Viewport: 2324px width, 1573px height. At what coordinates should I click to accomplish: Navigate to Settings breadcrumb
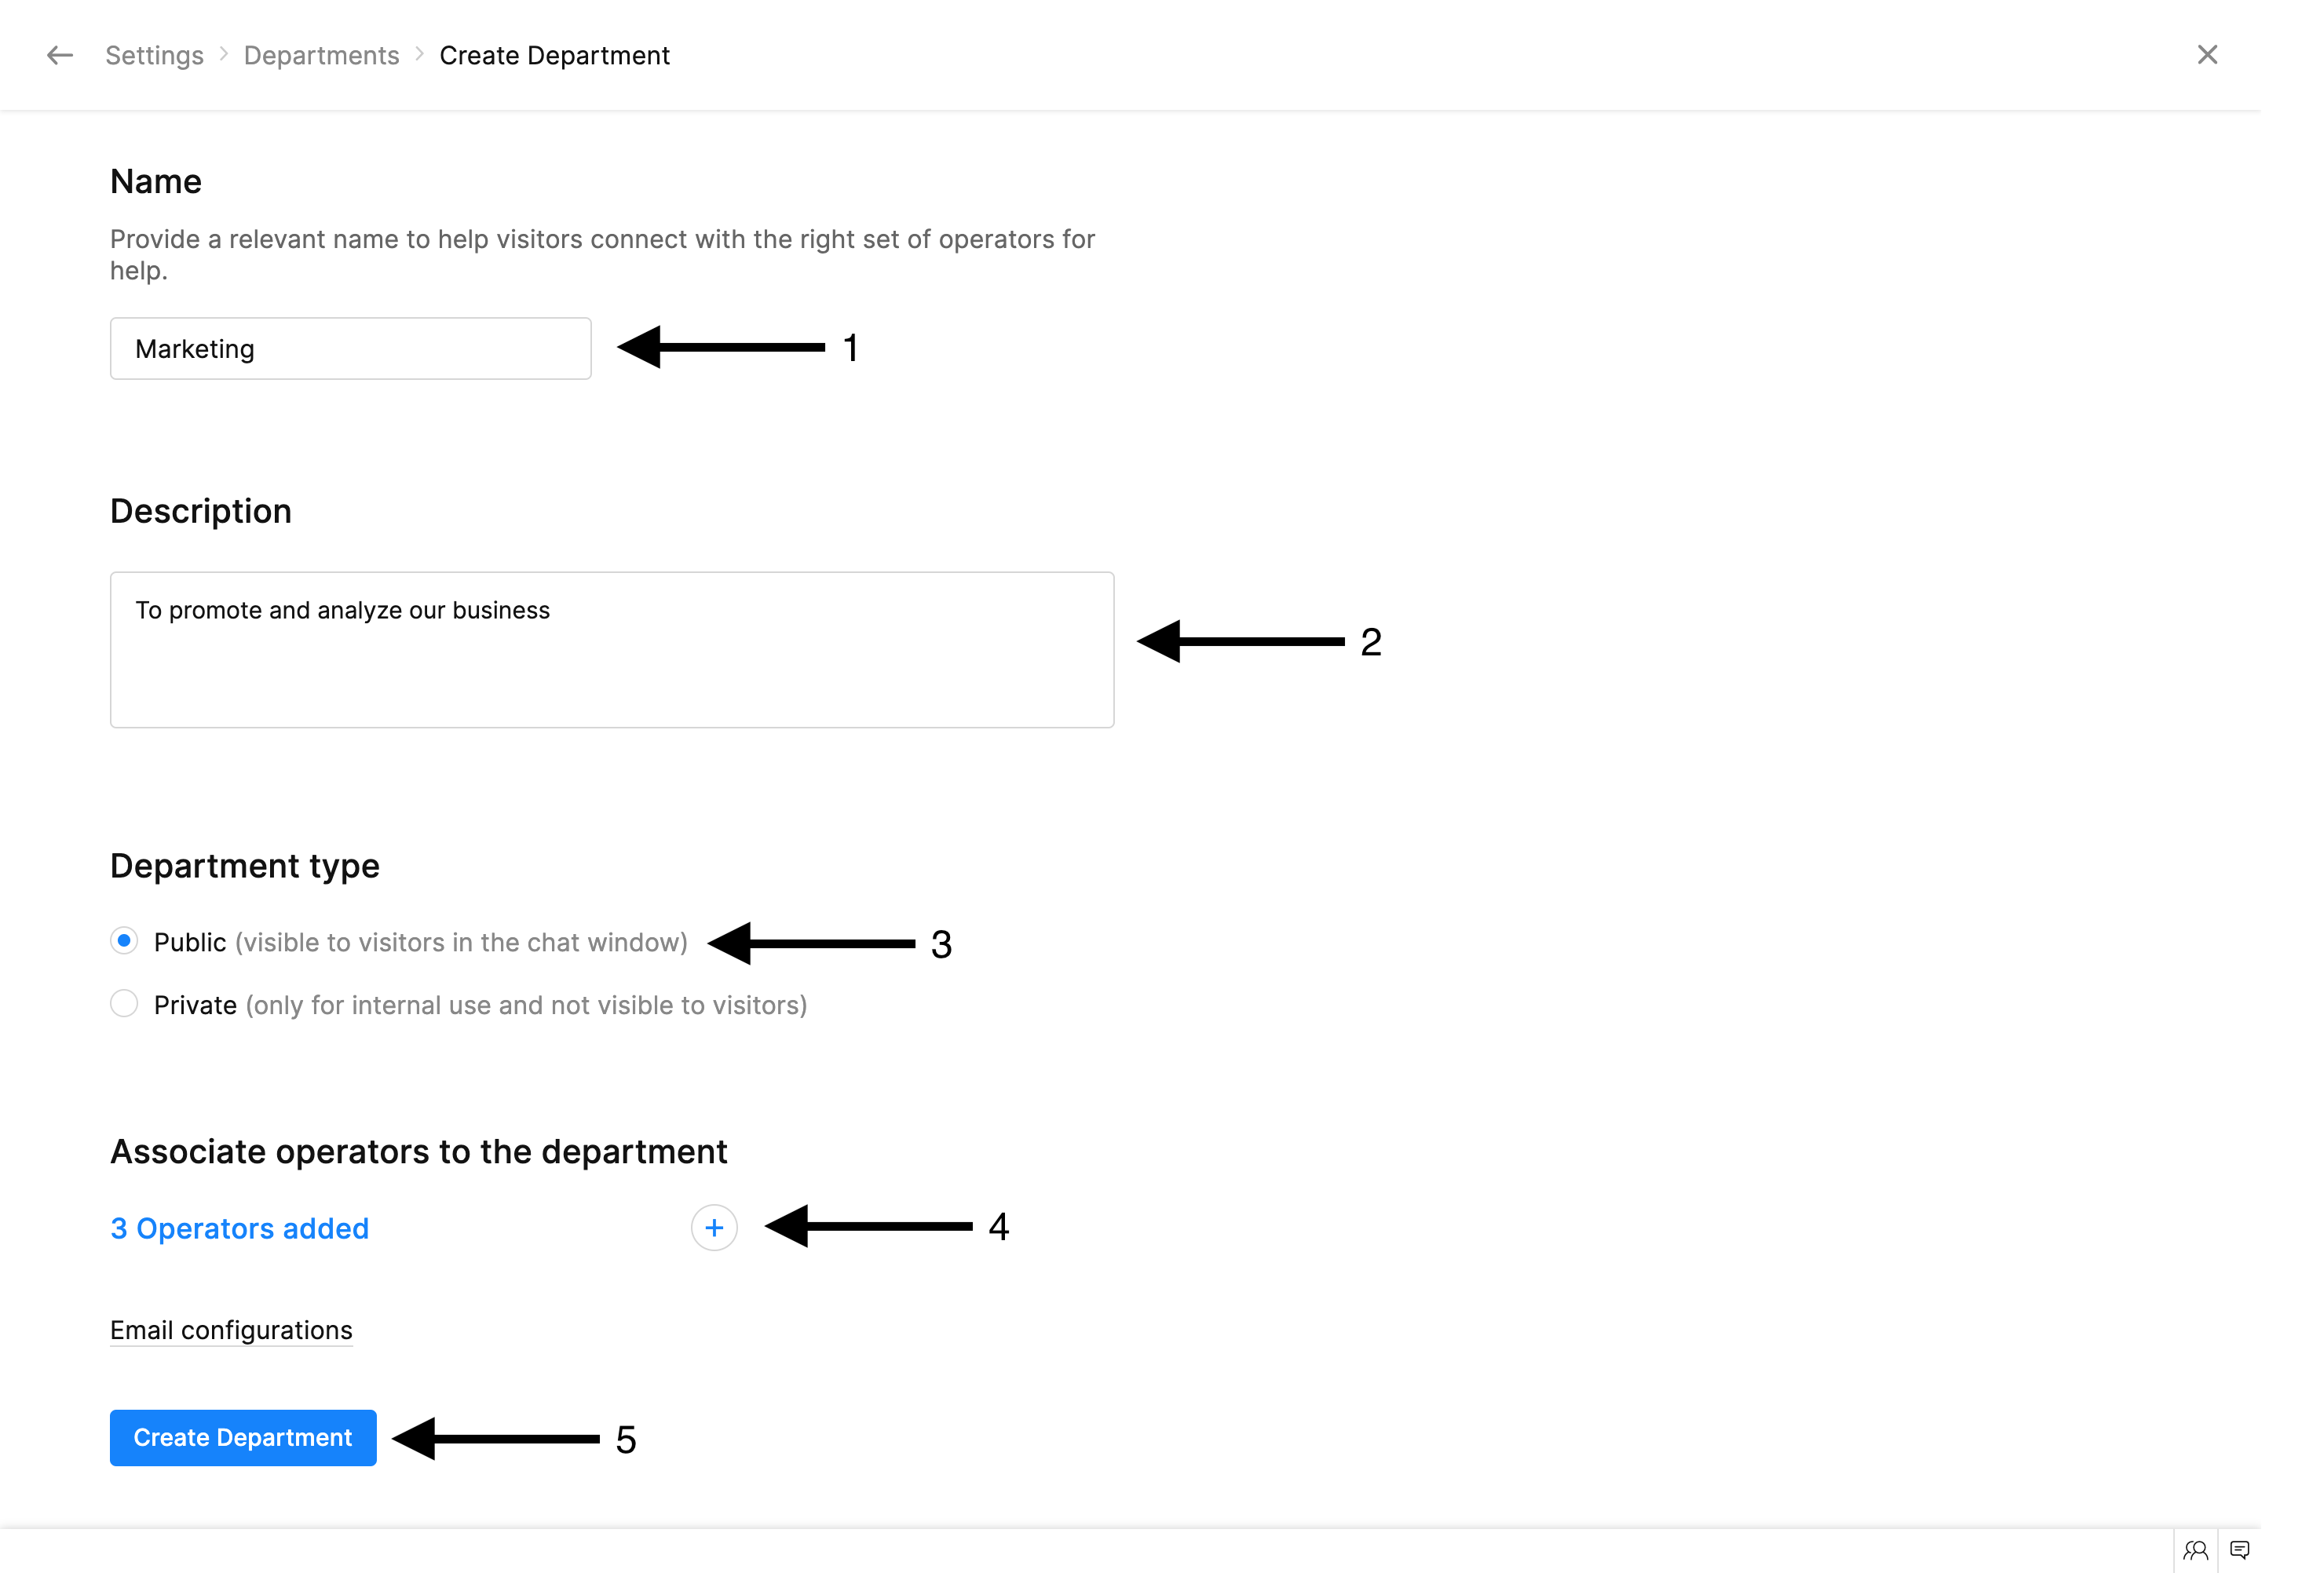154,55
